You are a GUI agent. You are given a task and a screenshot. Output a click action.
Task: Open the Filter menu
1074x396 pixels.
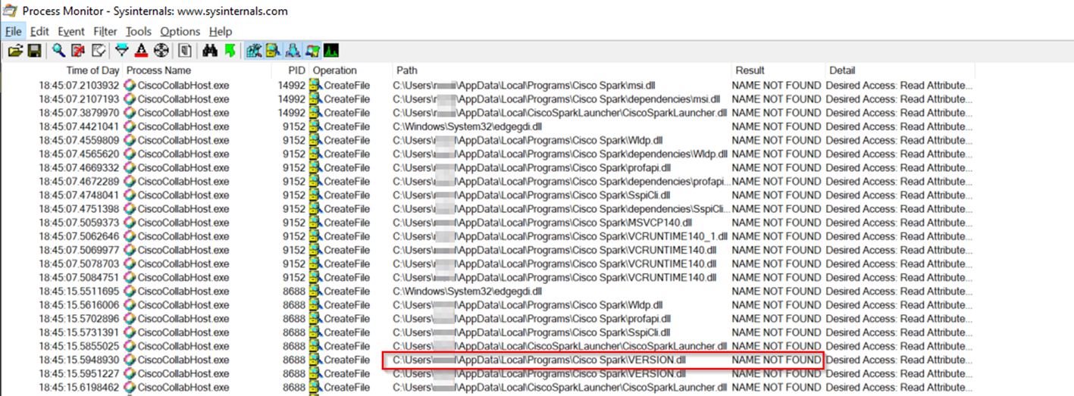click(x=105, y=31)
